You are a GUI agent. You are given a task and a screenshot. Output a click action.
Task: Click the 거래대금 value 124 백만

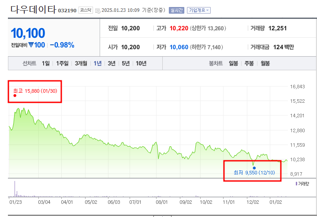click(283, 47)
